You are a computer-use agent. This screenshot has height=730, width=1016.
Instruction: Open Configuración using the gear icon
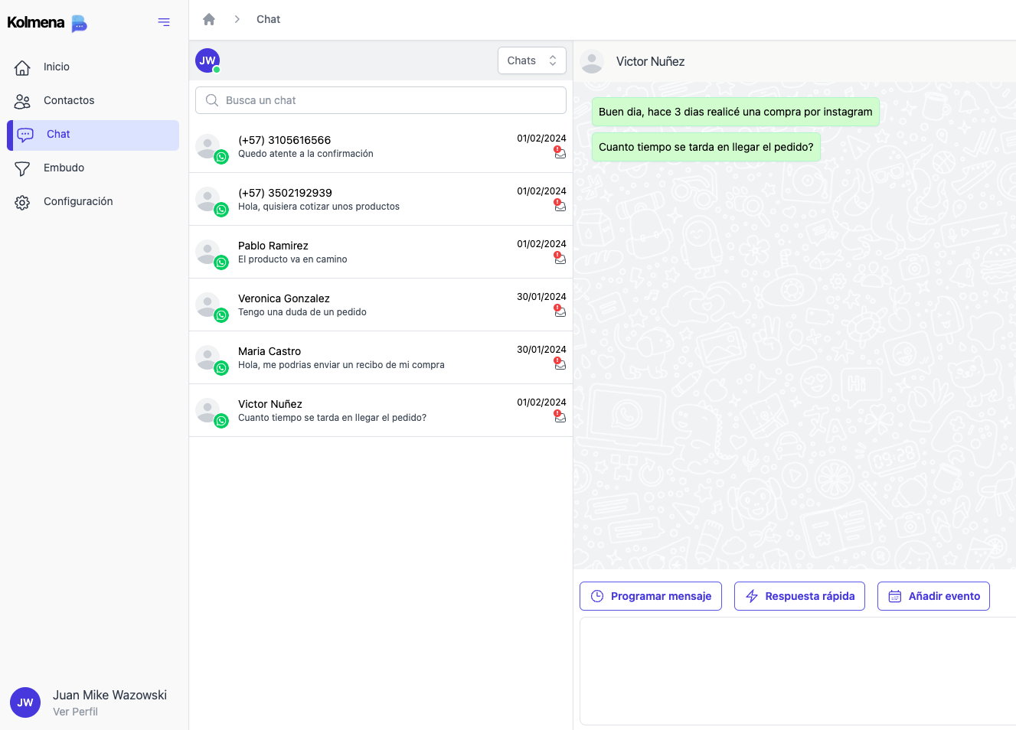coord(22,201)
